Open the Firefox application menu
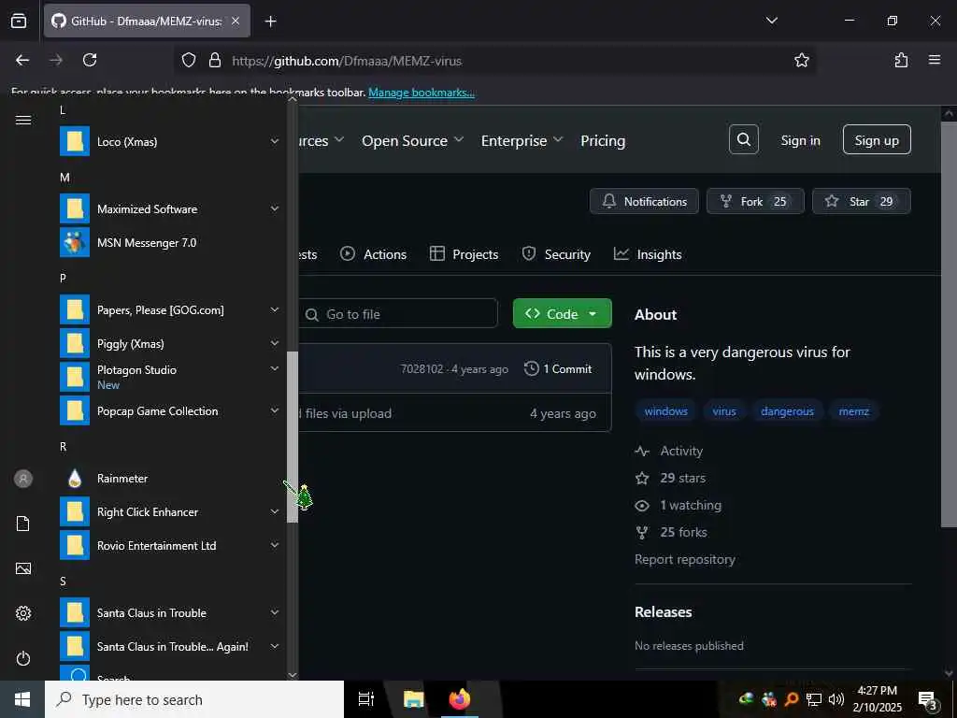Image resolution: width=957 pixels, height=718 pixels. click(935, 60)
